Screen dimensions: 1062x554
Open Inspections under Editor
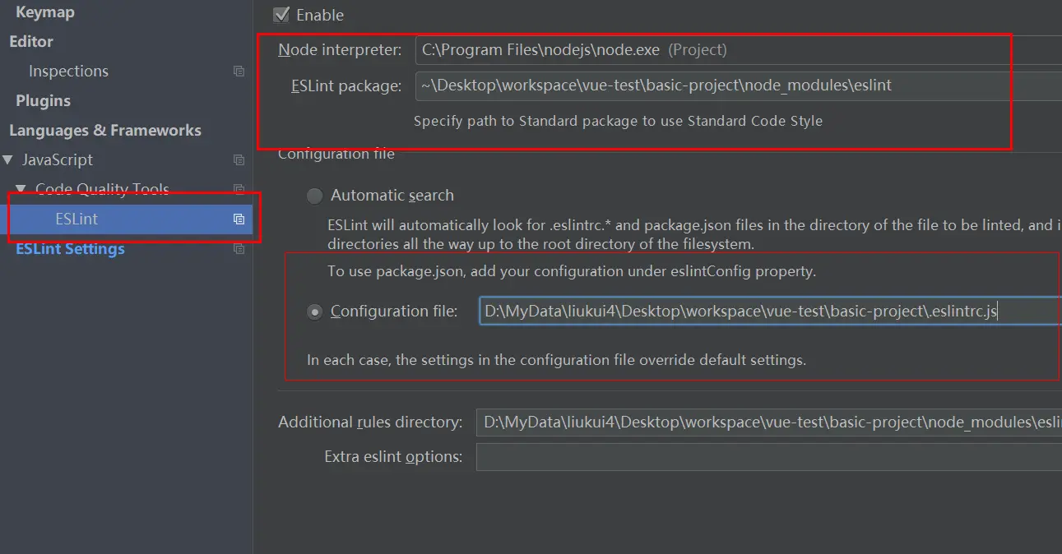(68, 72)
